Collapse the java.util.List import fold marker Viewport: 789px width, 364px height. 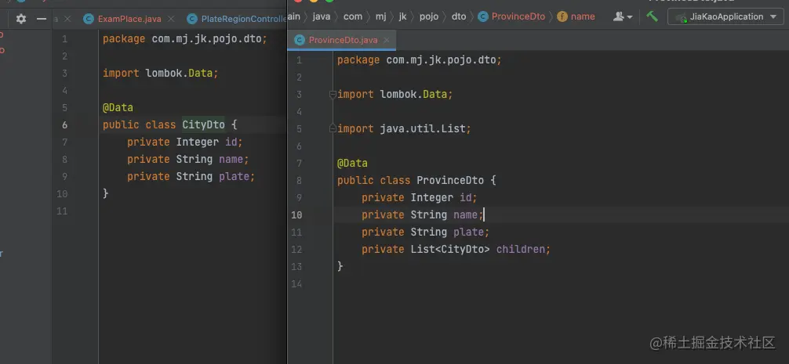pyautogui.click(x=332, y=129)
